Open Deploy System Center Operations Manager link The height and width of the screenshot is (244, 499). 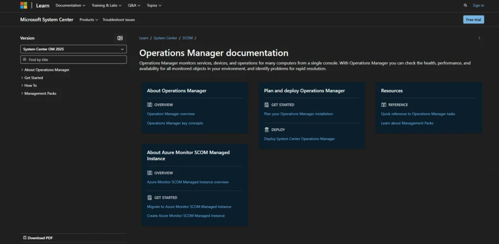(x=300, y=139)
